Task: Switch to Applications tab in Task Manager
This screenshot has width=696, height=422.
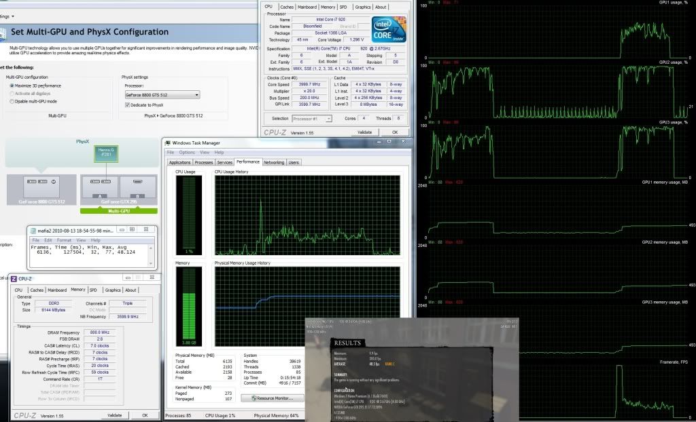Action: point(179,163)
